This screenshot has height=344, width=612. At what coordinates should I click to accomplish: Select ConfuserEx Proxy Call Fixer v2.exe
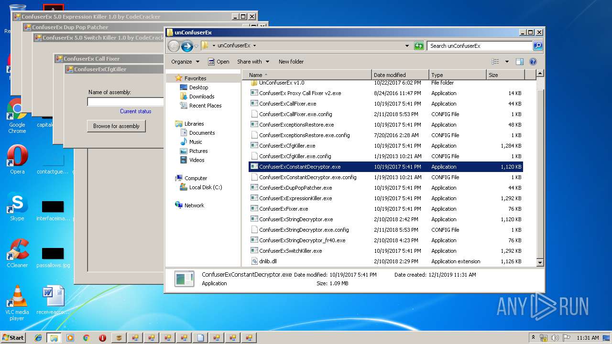386,93
